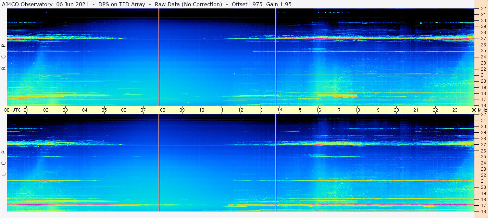Select hour 22 on the time axis
Viewport: 488px width, 218px height.
[435, 110]
